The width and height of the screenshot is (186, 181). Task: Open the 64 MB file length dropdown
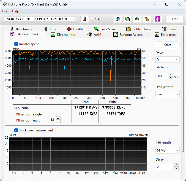(167, 150)
